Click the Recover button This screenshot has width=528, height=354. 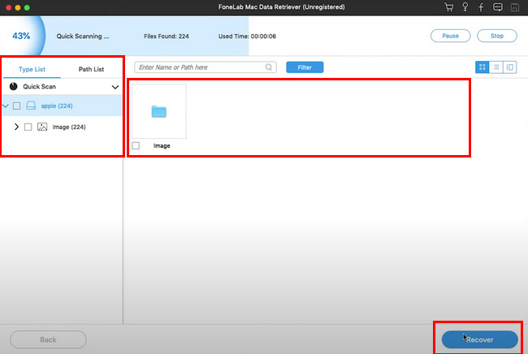[479, 339]
